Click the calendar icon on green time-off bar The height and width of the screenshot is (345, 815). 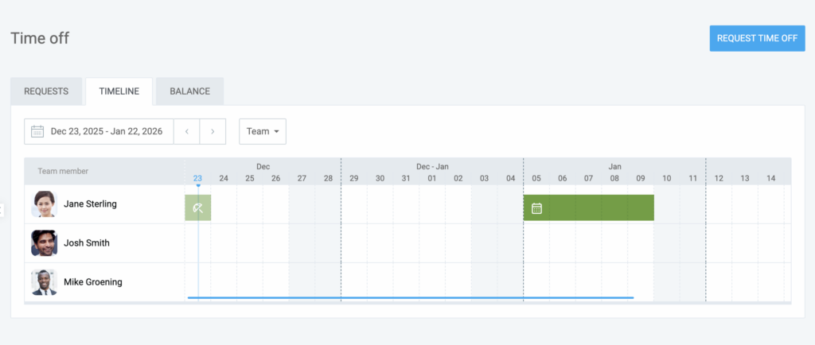coord(536,208)
